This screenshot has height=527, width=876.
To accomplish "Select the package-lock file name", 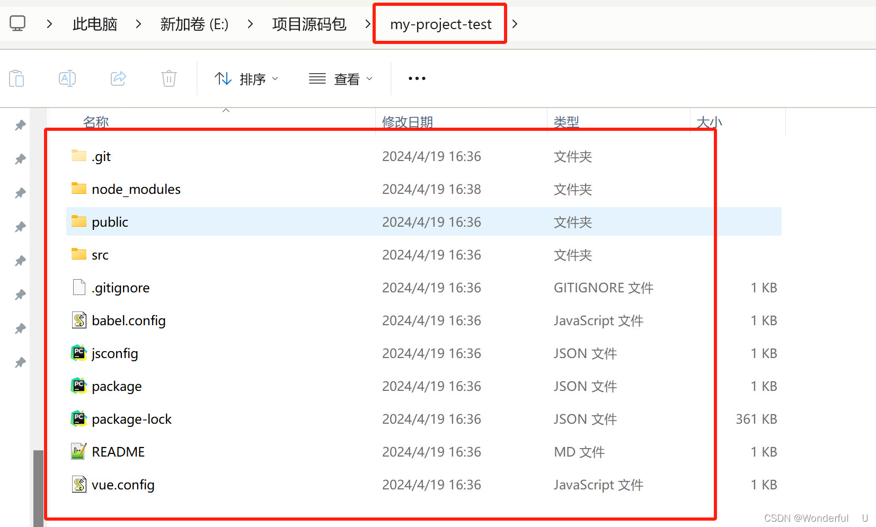I will click(131, 419).
